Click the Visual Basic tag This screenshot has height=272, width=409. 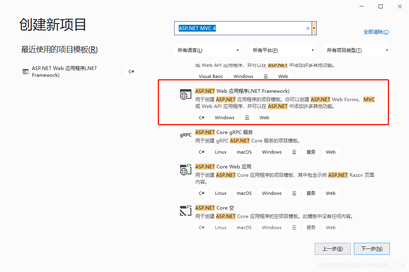click(211, 76)
